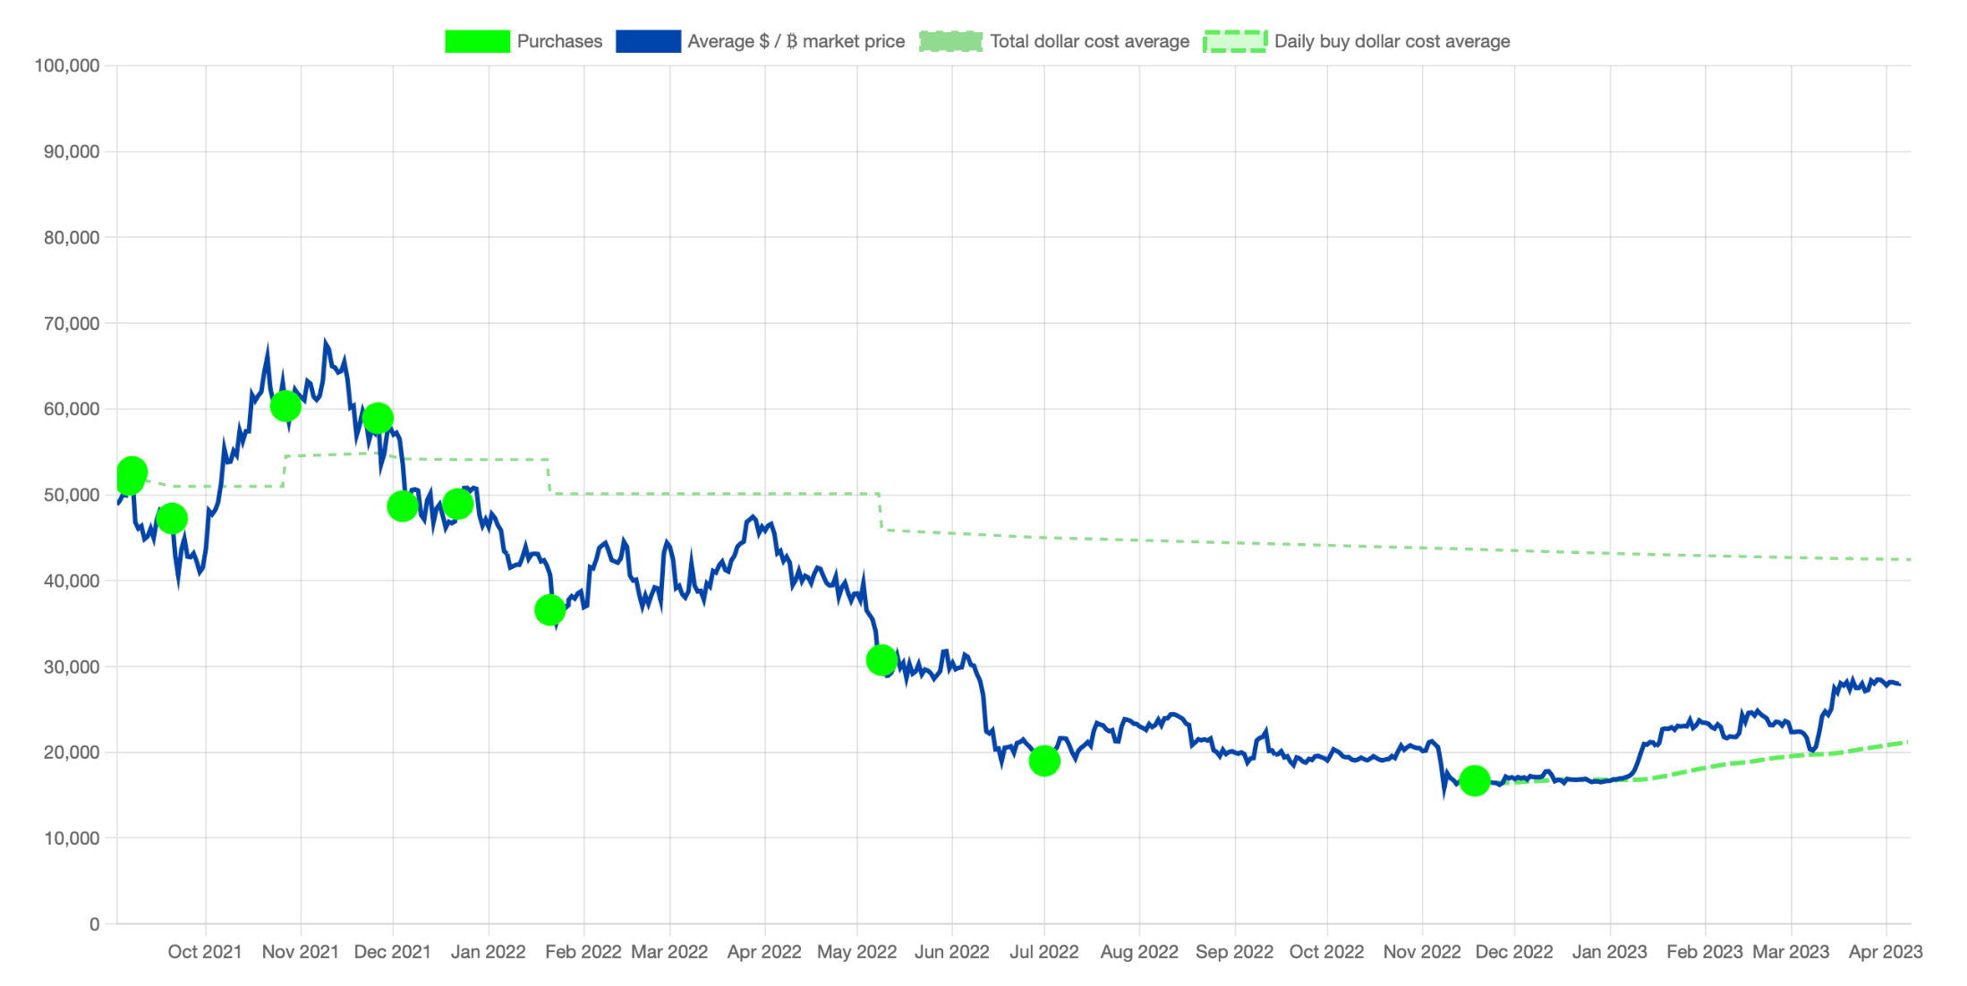Click the Dec 2021 axis label
The image size is (1967, 986).
(x=393, y=952)
